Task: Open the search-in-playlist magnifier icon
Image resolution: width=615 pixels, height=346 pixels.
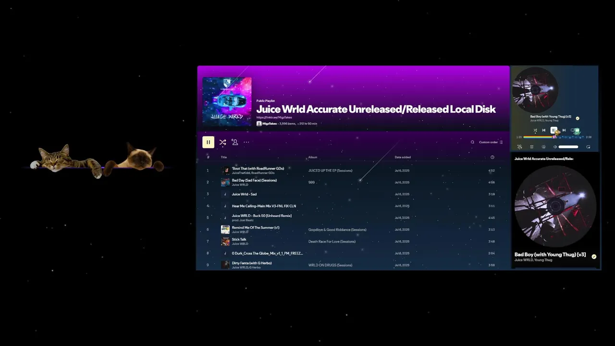Action: (472, 142)
